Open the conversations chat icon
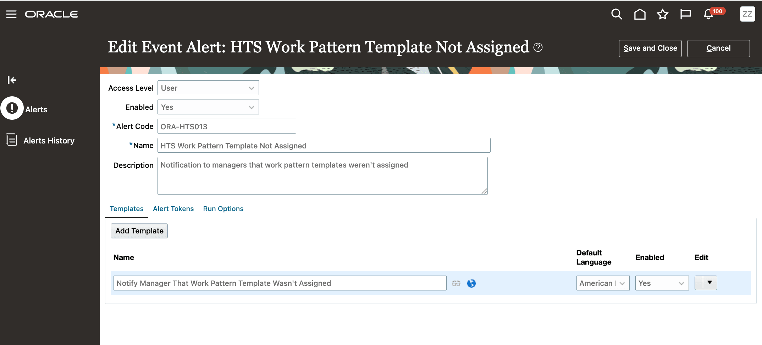The image size is (762, 345). tap(685, 14)
